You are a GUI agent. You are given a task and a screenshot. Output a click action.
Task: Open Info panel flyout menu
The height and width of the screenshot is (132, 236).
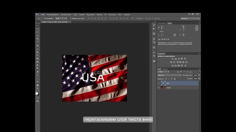point(199,23)
